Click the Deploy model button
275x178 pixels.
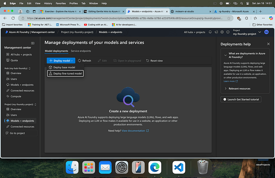pyautogui.click(x=61, y=61)
